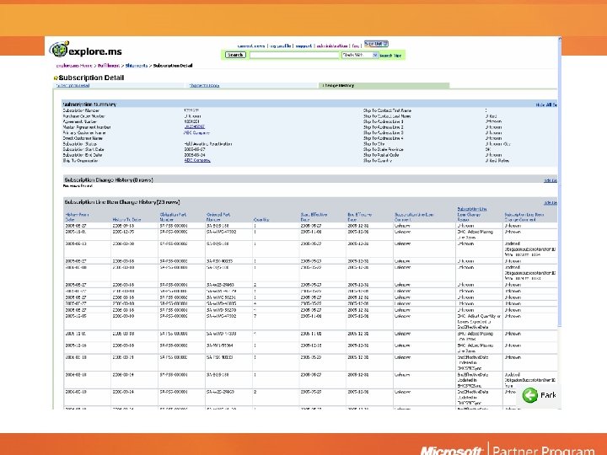Switch to the Subscription Detail tab

73,85
